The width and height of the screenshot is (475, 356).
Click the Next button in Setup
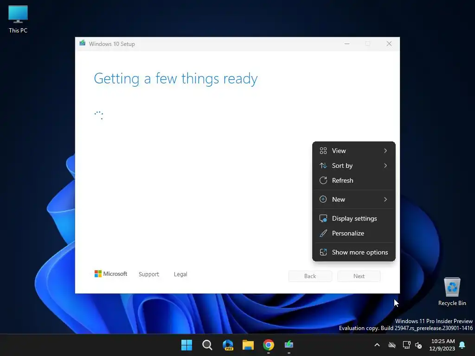coord(359,276)
